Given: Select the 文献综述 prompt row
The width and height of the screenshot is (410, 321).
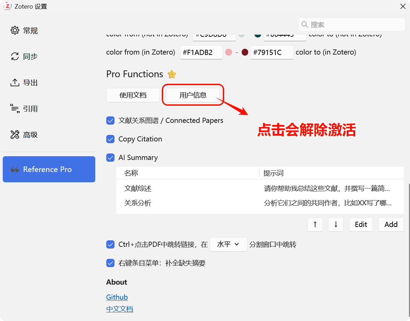Looking at the screenshot, I should pos(260,188).
